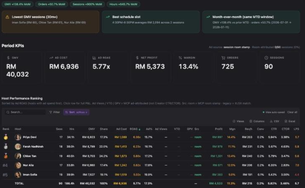Open the Sort adRoas dropdown

pos(76,112)
